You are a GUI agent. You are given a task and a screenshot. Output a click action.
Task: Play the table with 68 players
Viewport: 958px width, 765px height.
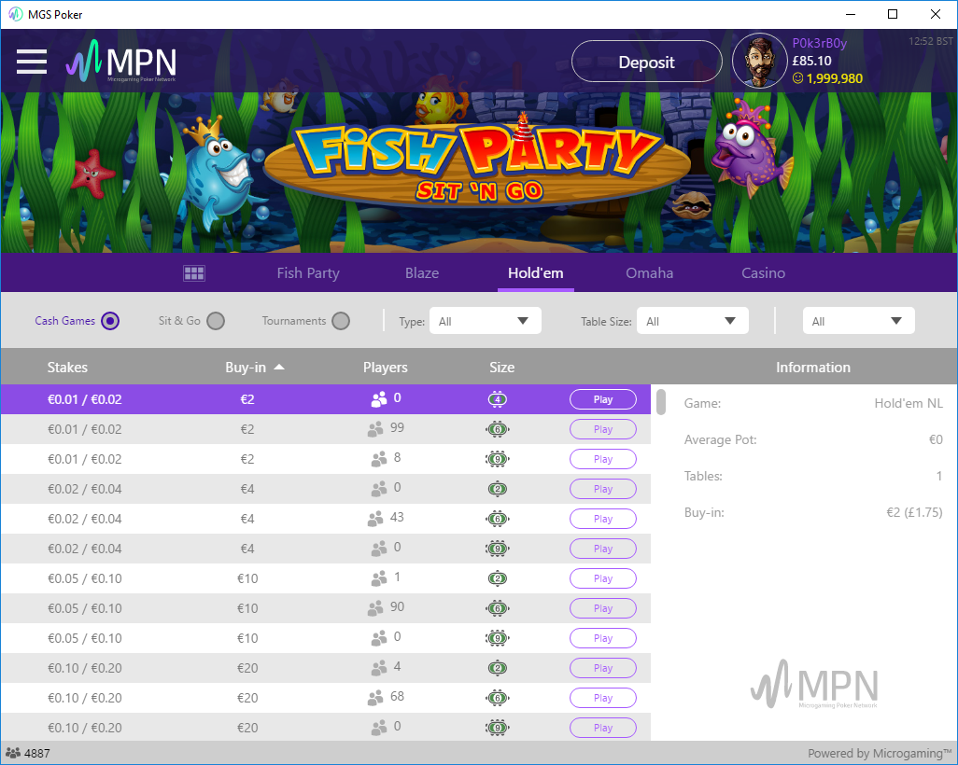603,698
